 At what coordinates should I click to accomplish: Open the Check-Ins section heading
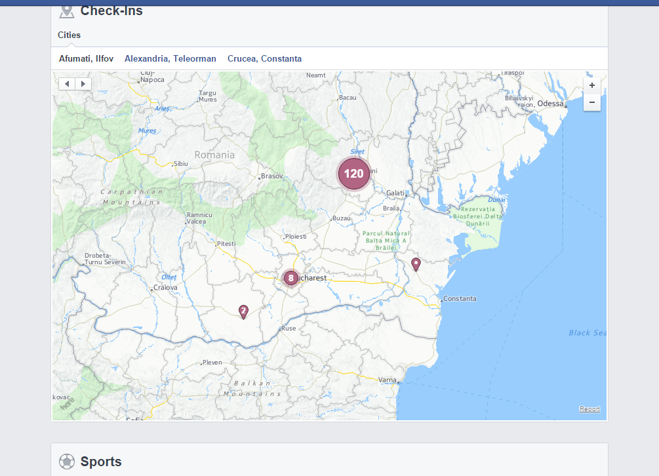click(111, 10)
